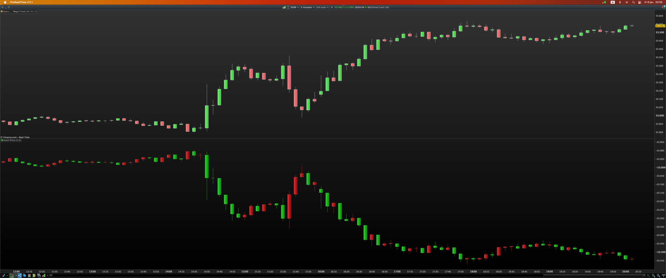Click the horizontal scrollbar left arrow
Image resolution: width=666 pixels, height=278 pixels.
[51, 275]
